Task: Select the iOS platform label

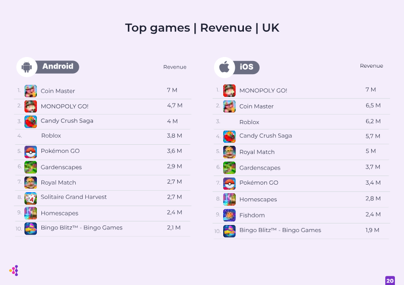Action: pyautogui.click(x=246, y=67)
